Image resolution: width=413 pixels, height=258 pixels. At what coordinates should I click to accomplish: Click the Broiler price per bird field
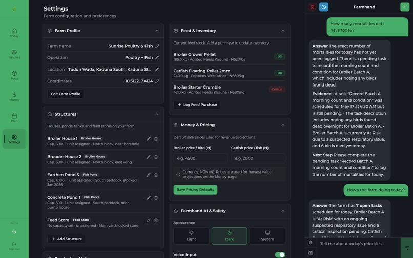click(200, 158)
